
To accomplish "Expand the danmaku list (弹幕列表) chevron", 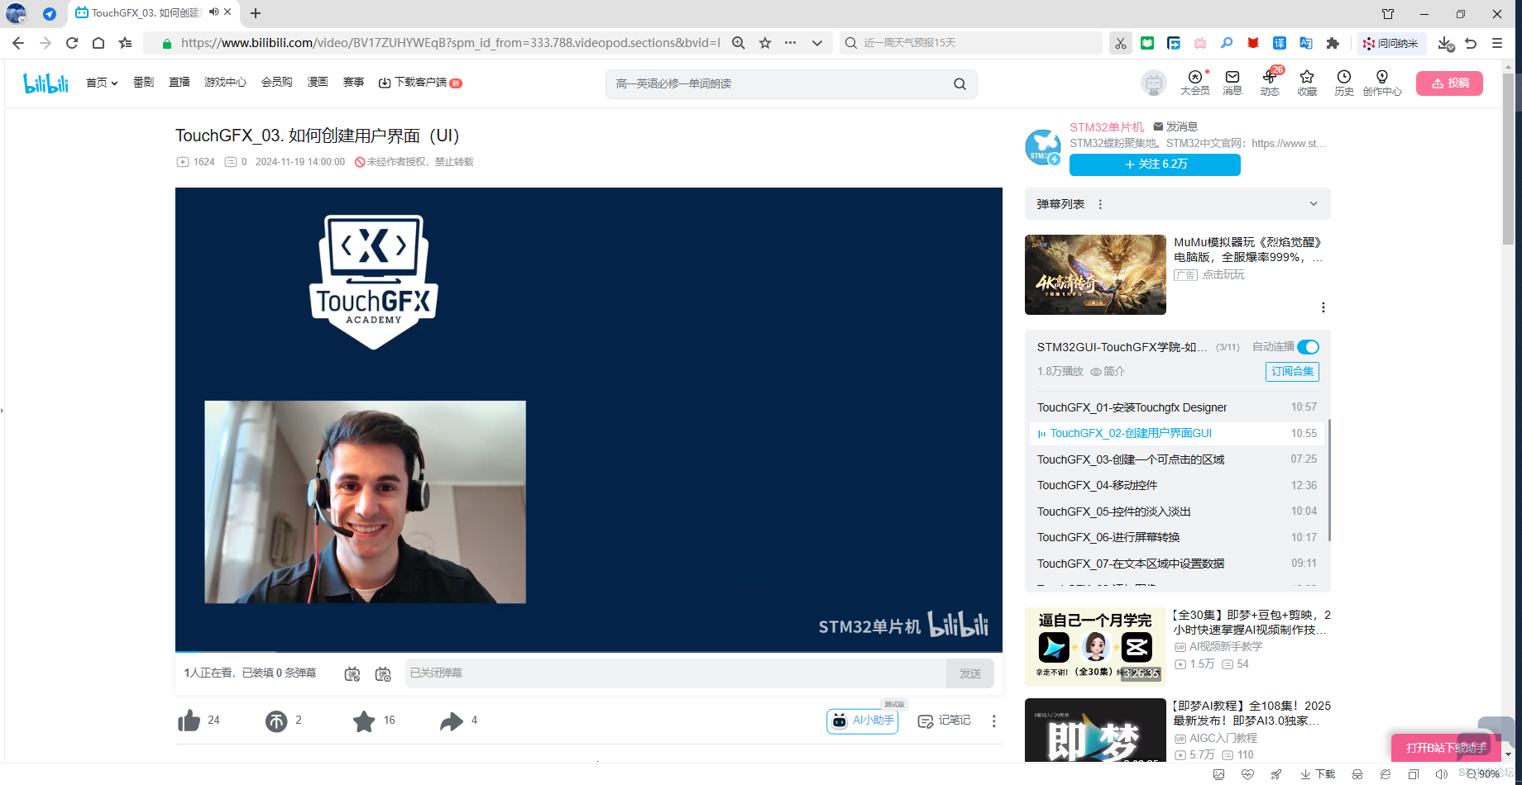I will [1313, 204].
